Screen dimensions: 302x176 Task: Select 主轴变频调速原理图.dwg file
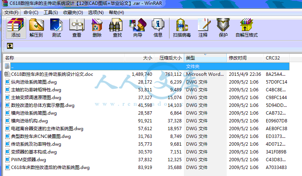[36, 98]
